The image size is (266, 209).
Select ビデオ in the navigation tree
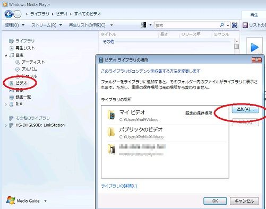21,83
